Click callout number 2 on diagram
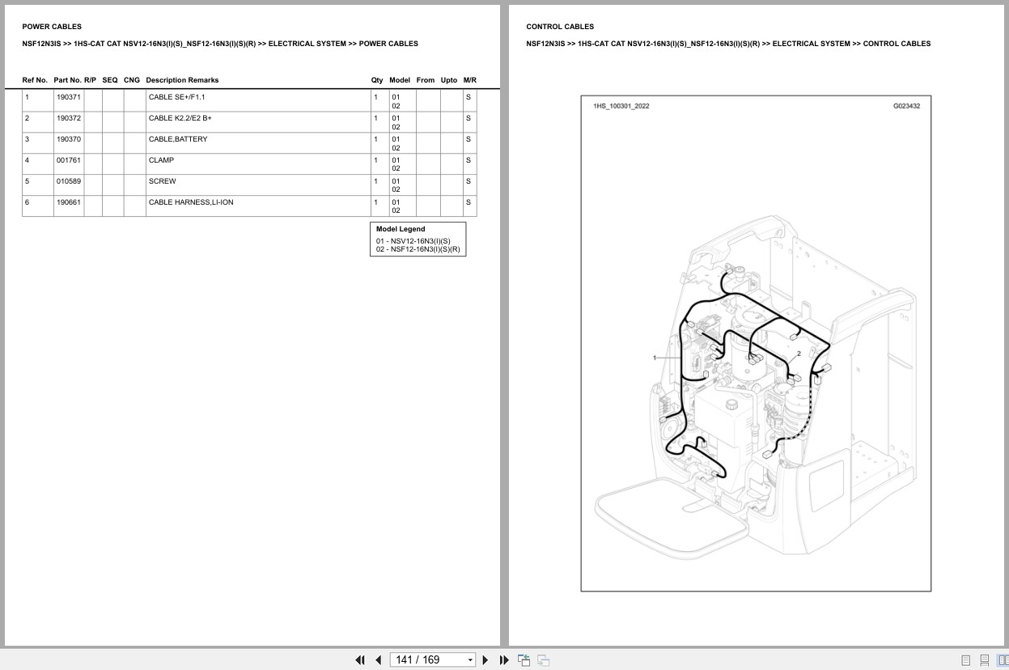Screen dimensions: 1009x670 pos(799,354)
